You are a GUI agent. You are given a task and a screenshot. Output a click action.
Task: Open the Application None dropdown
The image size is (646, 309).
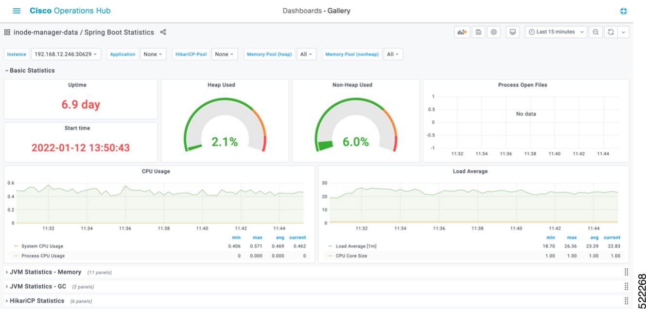pyautogui.click(x=153, y=54)
